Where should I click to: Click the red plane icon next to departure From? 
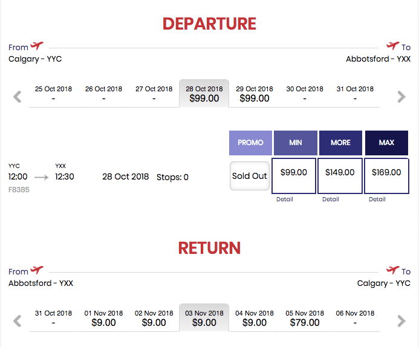click(37, 46)
